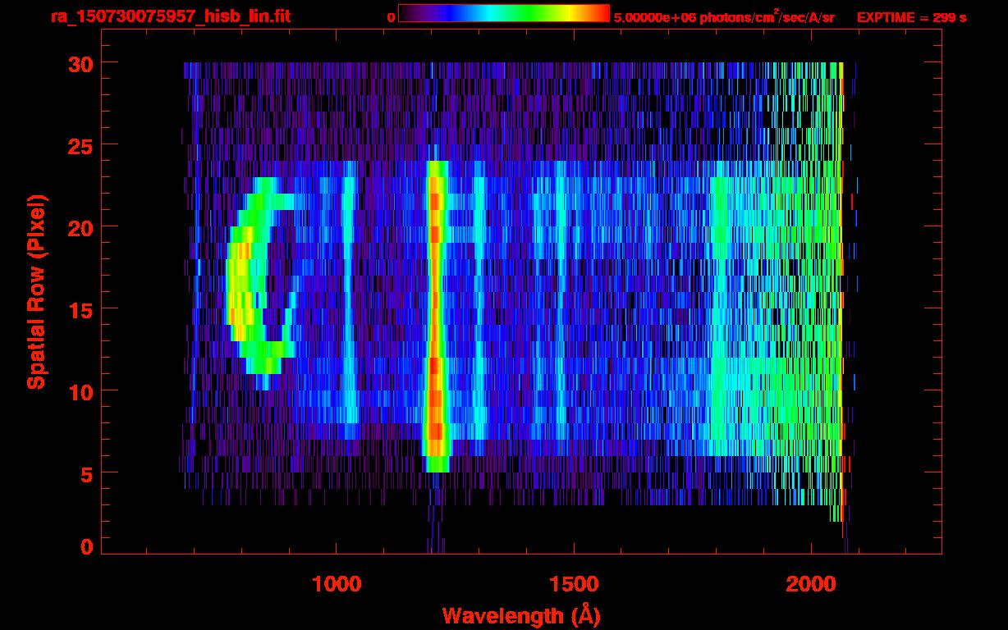1008x630 pixels.
Task: Click the y-axis tick label 25
Action: click(x=79, y=145)
